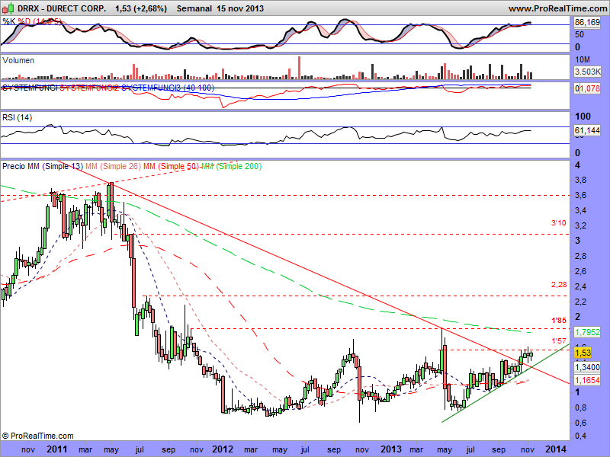Viewport: 610px width, 457px height.
Task: Click the candlestick chart icon beside DRRX
Action: click(8, 8)
